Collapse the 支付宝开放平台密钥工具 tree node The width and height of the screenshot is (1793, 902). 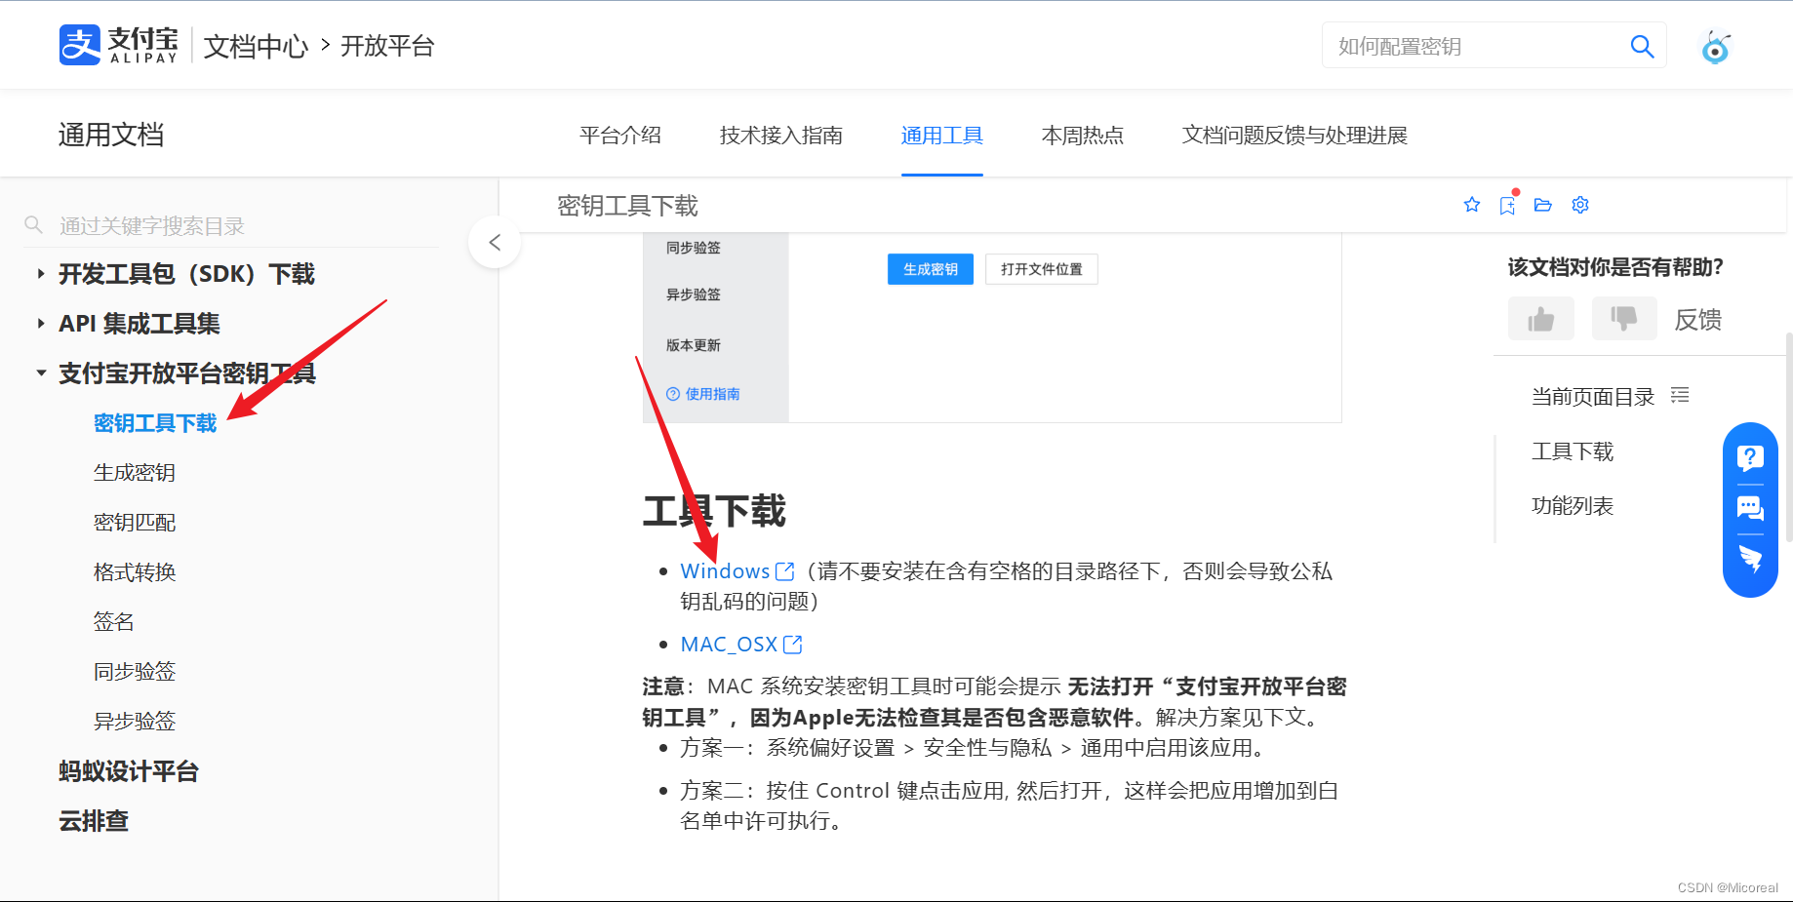[41, 373]
